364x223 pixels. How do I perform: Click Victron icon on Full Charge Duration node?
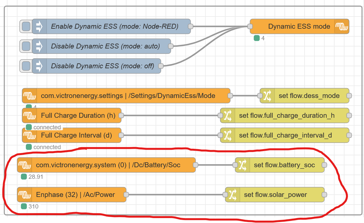coord(29,115)
